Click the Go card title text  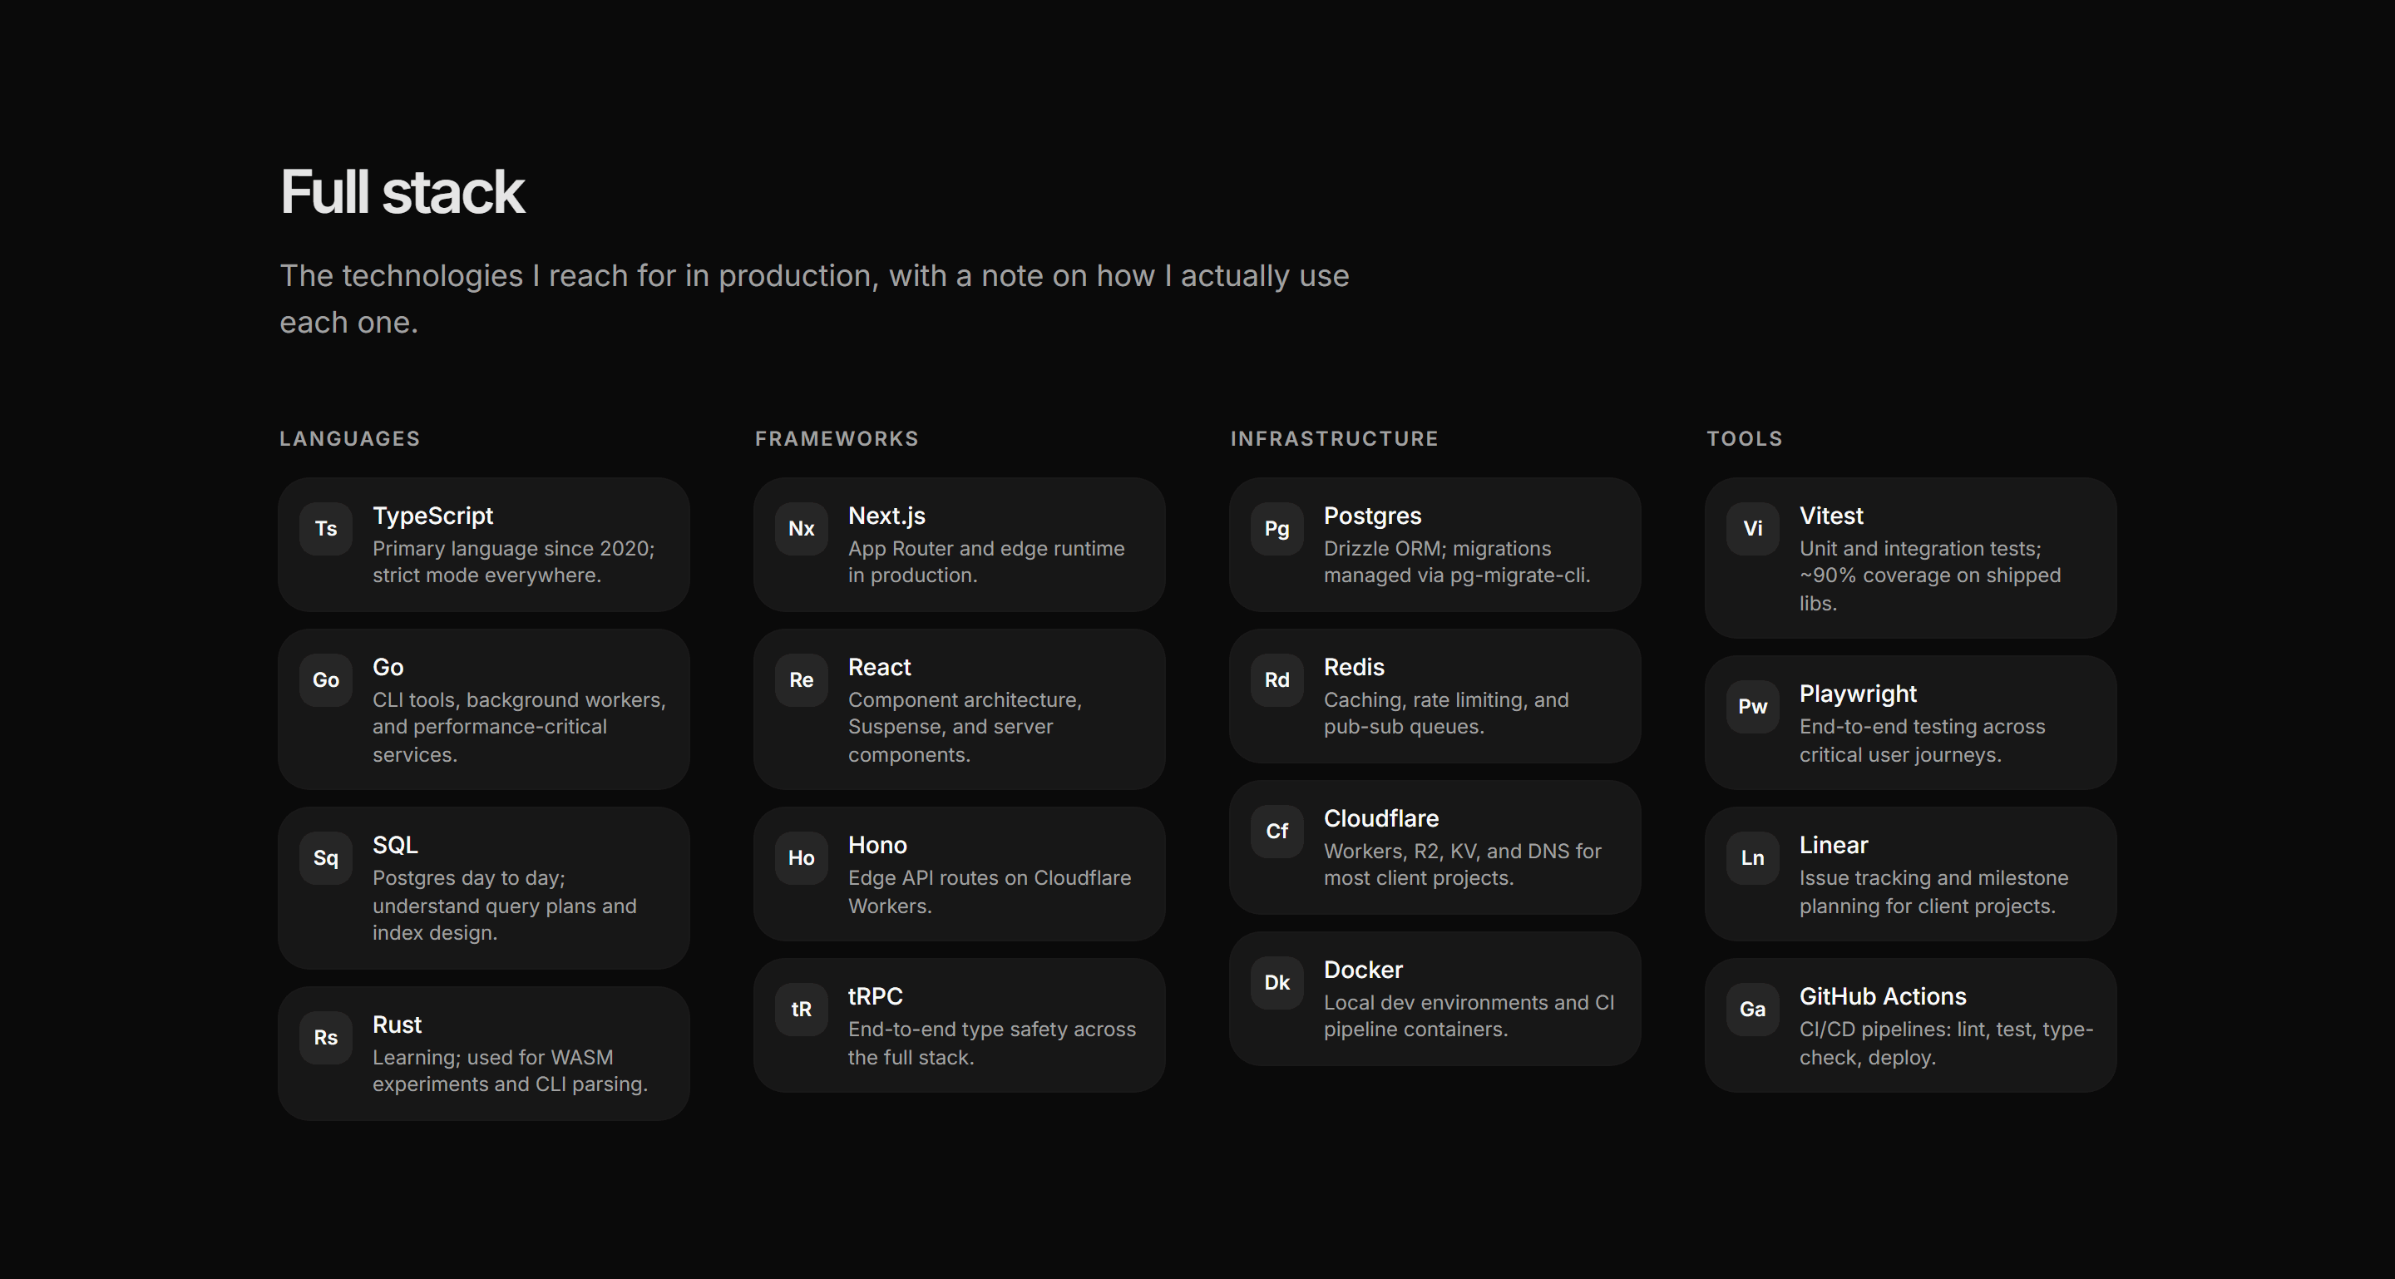point(388,668)
